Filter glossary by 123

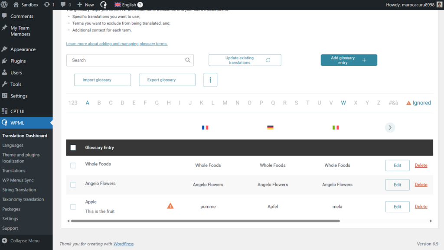73,103
